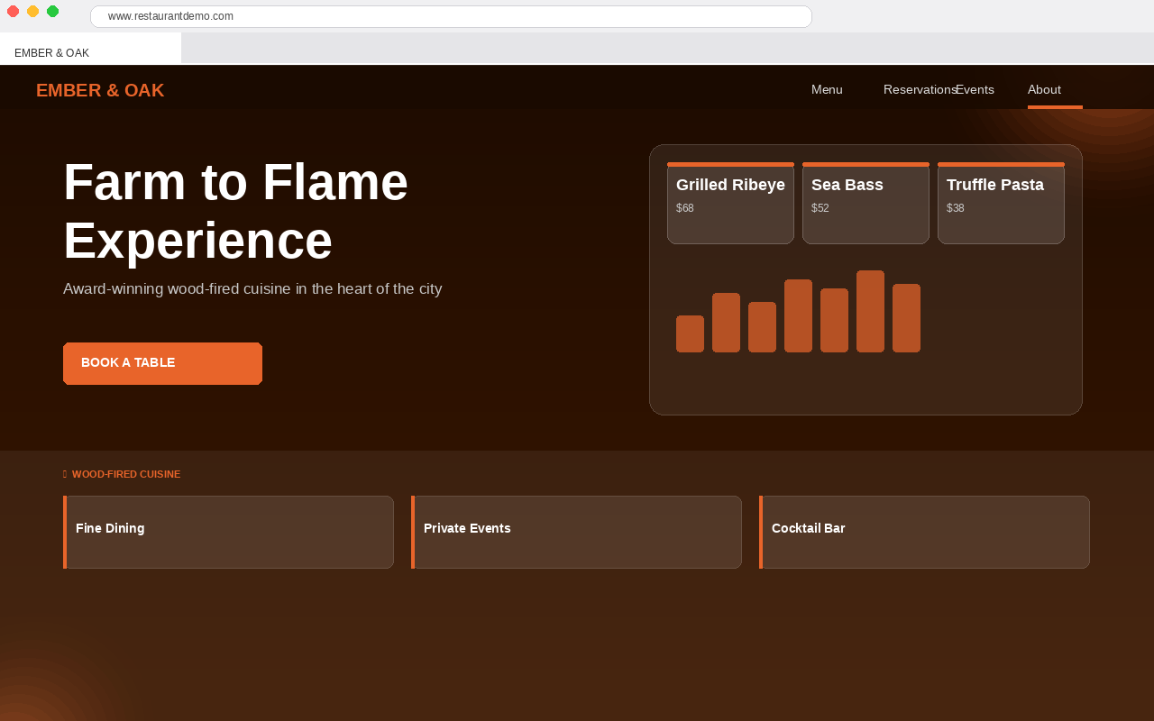Click the EMBER & OAK logo

click(x=100, y=90)
